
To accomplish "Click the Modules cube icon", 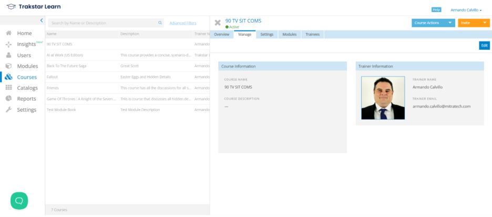I will pyautogui.click(x=9, y=66).
